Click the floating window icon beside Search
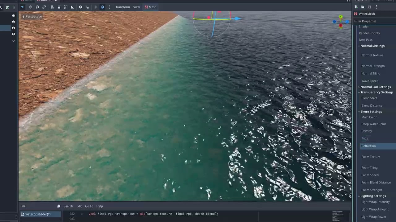The width and height of the screenshot is (396, 222). (x=59, y=206)
